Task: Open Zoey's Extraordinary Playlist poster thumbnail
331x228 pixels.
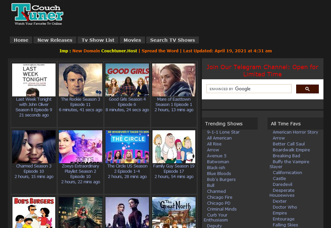Action: pyautogui.click(x=81, y=147)
